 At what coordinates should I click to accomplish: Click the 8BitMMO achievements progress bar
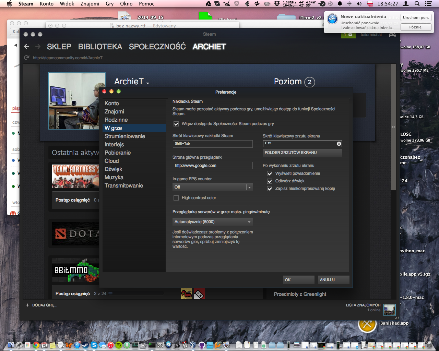coord(136,293)
